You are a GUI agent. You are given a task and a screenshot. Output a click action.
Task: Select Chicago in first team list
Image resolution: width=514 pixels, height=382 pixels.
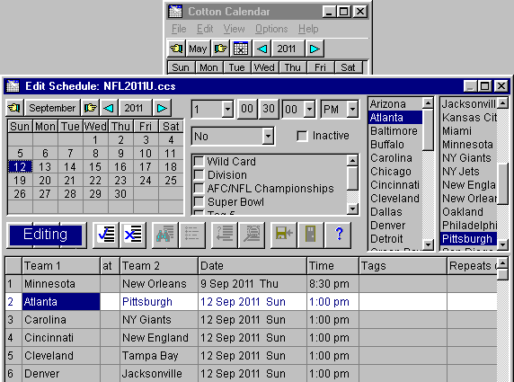pos(394,172)
